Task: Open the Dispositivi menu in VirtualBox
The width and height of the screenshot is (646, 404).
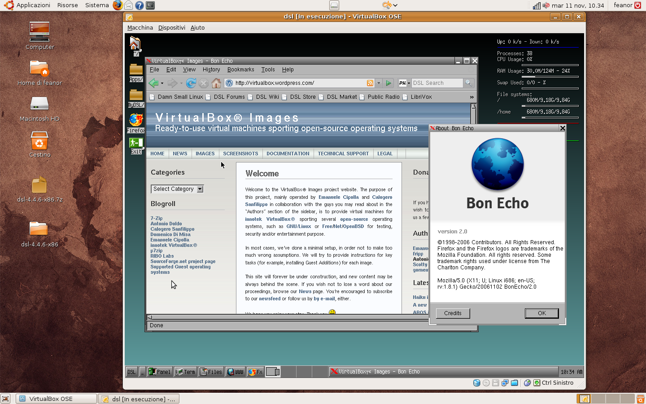Action: (x=171, y=27)
